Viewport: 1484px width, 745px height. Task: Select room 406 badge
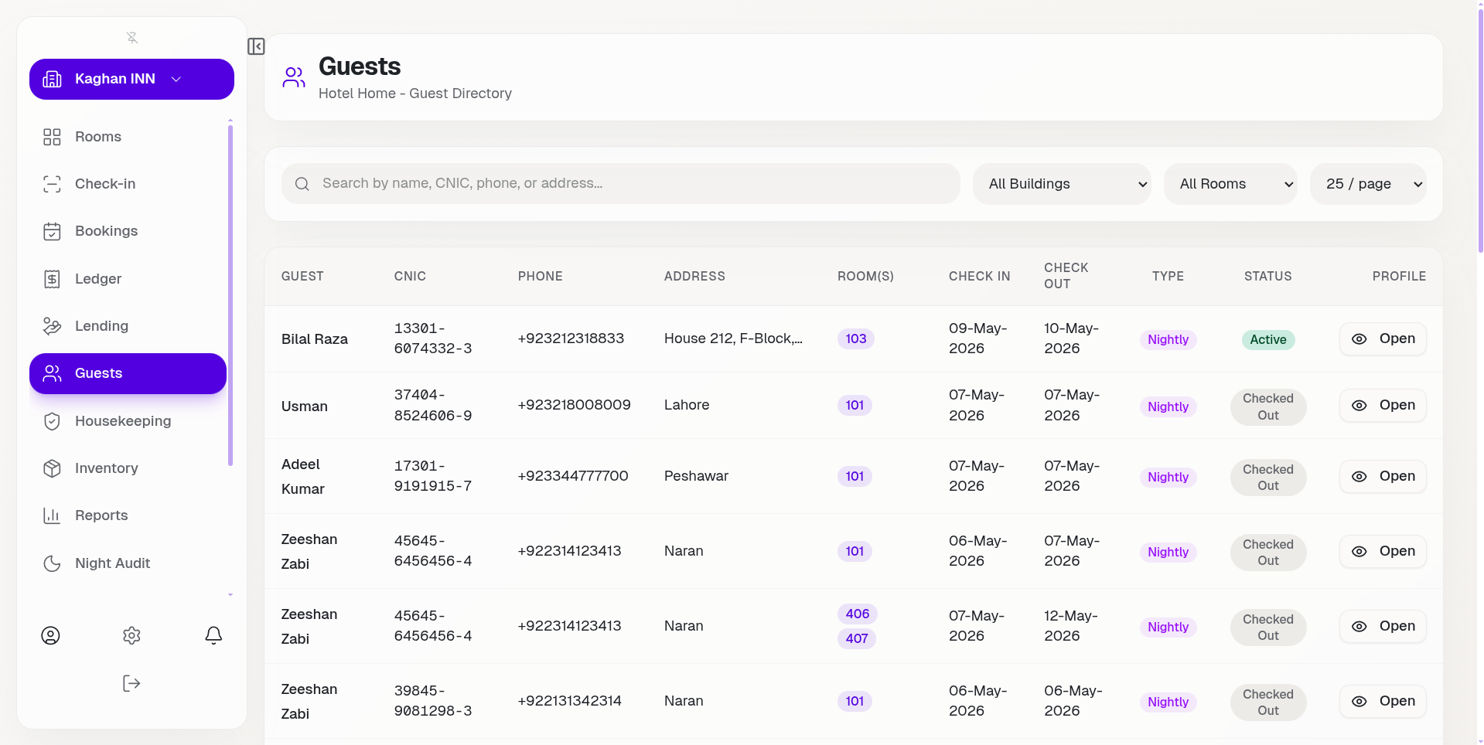pyautogui.click(x=857, y=614)
